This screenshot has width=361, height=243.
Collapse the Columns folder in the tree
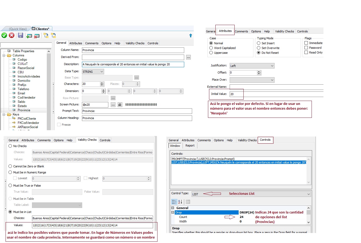tap(4, 55)
